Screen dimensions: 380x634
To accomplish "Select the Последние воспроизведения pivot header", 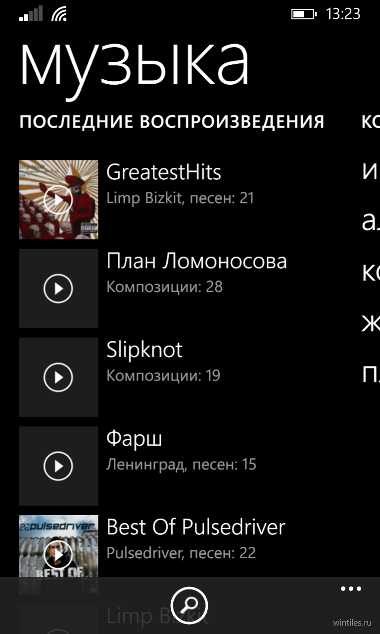I will 172,121.
